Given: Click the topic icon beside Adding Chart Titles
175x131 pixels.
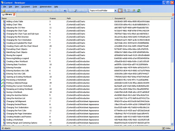Looking at the screenshot, I should [x=4, y=25].
